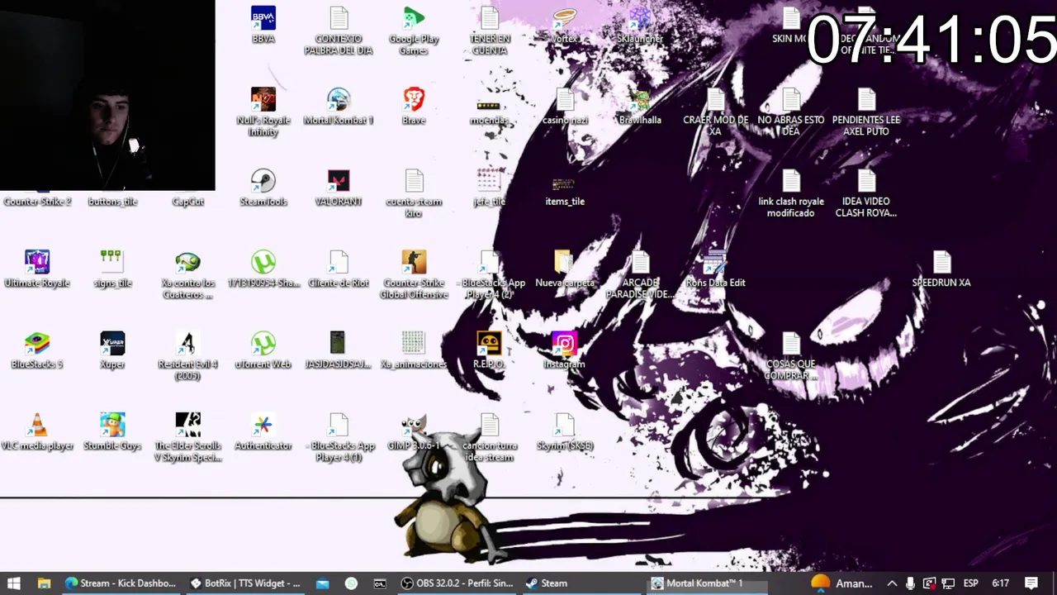This screenshot has height=595, width=1057.
Task: Open the BBVA desktop shortcut
Action: tap(263, 25)
